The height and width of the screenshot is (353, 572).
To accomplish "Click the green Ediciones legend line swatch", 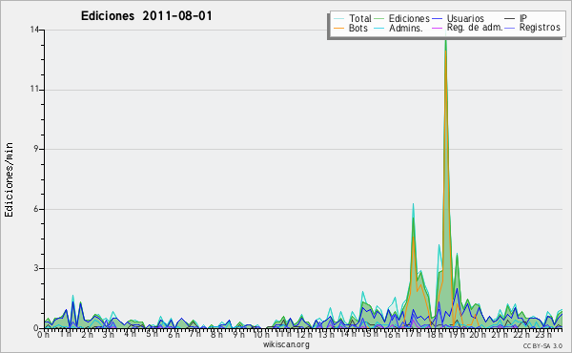I will [x=379, y=19].
